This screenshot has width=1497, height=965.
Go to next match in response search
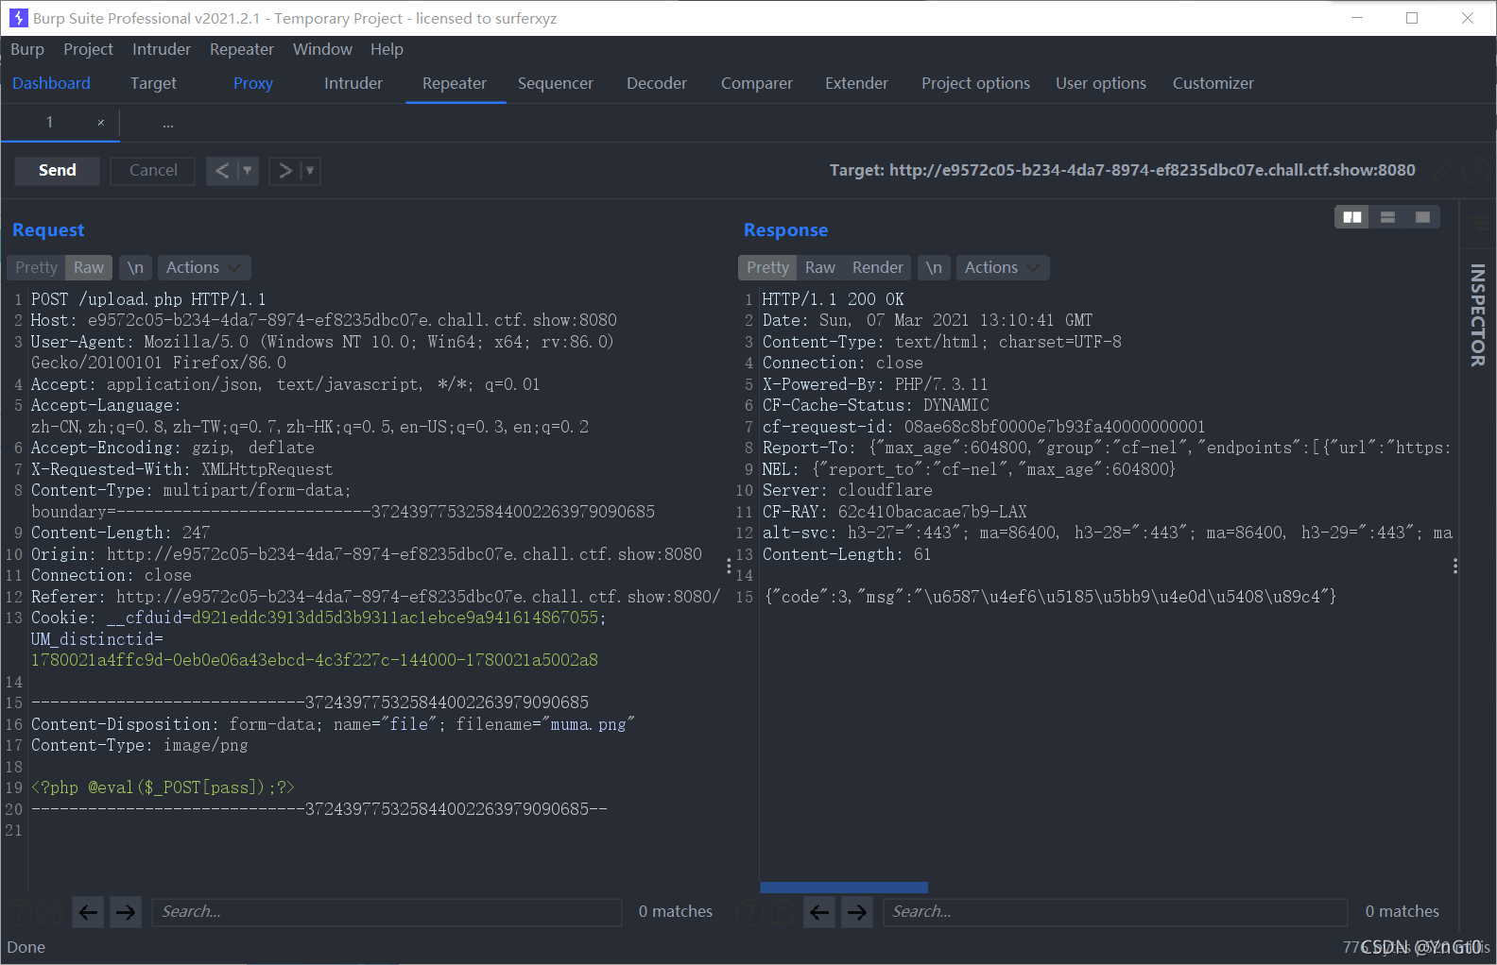[857, 912]
